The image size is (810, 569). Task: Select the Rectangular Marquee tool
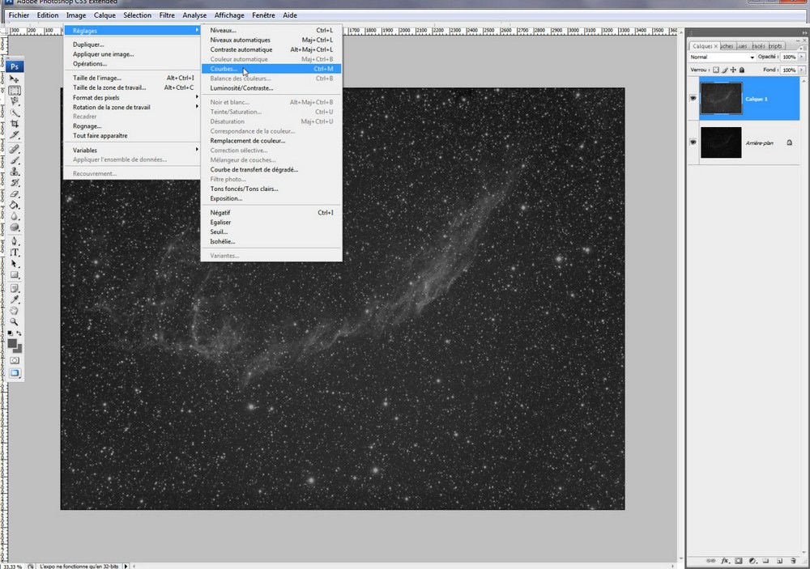pyautogui.click(x=15, y=91)
